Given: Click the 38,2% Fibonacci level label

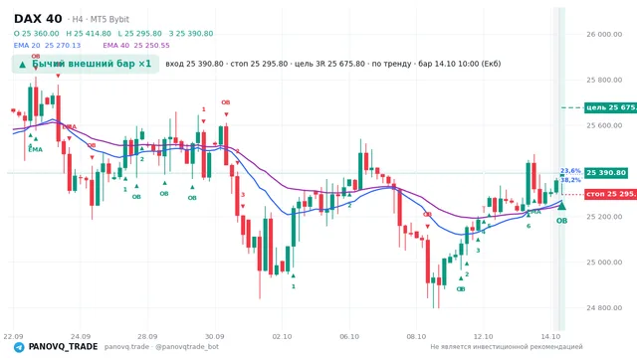Looking at the screenshot, I should [570, 180].
